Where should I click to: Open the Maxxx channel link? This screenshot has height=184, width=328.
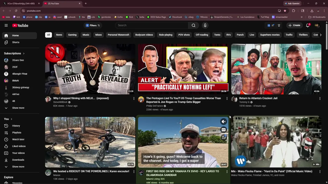click(x=57, y=175)
